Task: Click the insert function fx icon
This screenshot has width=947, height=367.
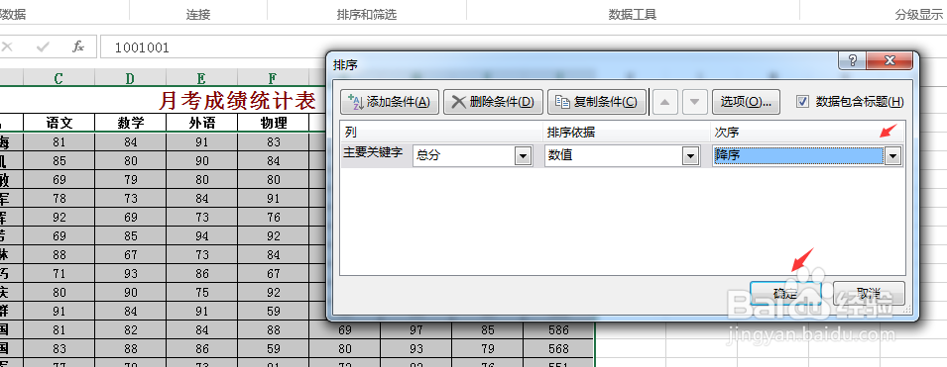Action: coord(78,47)
